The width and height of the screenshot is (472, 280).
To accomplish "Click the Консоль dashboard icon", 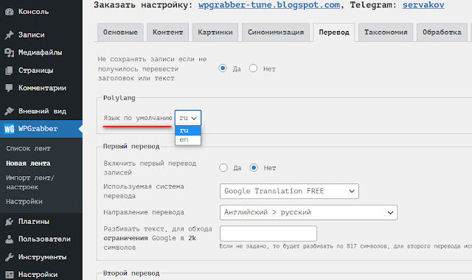I will (x=10, y=12).
